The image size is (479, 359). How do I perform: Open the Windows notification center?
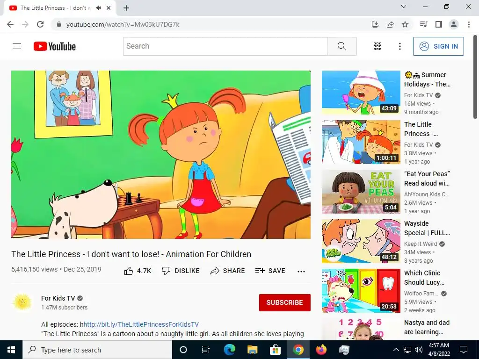(464, 350)
